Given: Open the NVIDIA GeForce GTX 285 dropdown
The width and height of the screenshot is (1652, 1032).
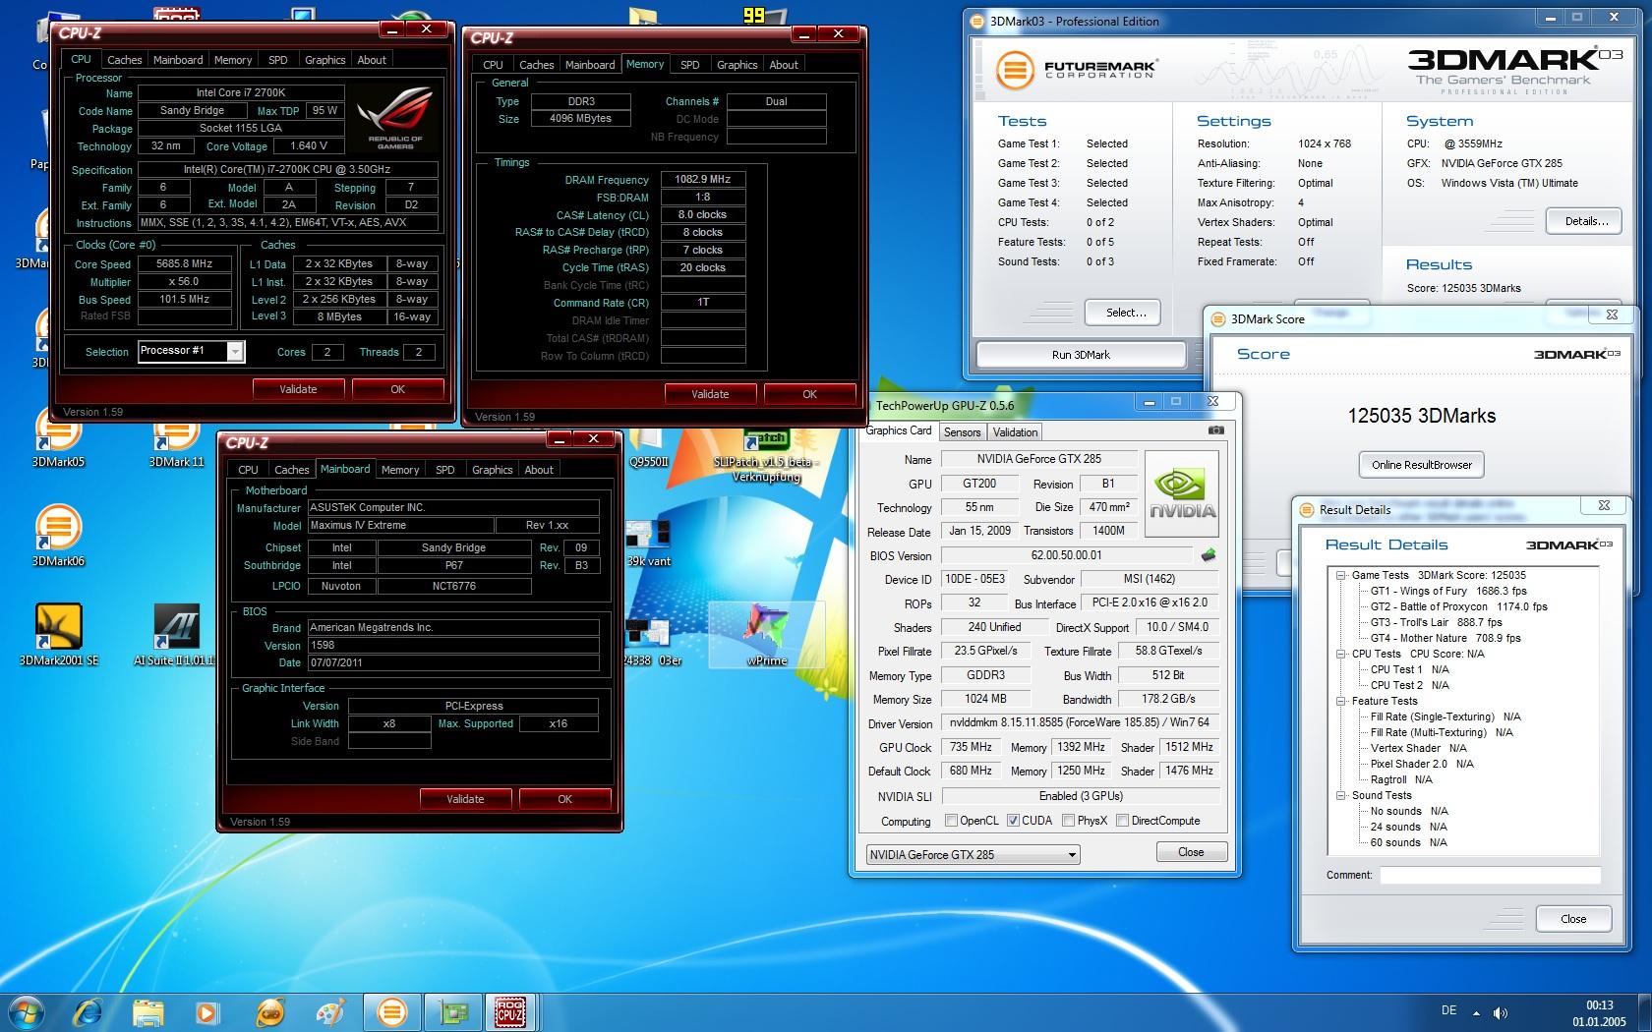Looking at the screenshot, I should coord(973,854).
